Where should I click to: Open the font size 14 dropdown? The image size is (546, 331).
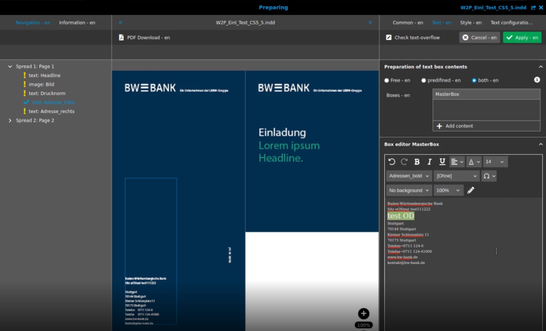point(495,162)
